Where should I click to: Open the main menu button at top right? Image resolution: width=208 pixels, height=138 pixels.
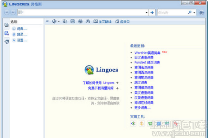(x=202, y=12)
